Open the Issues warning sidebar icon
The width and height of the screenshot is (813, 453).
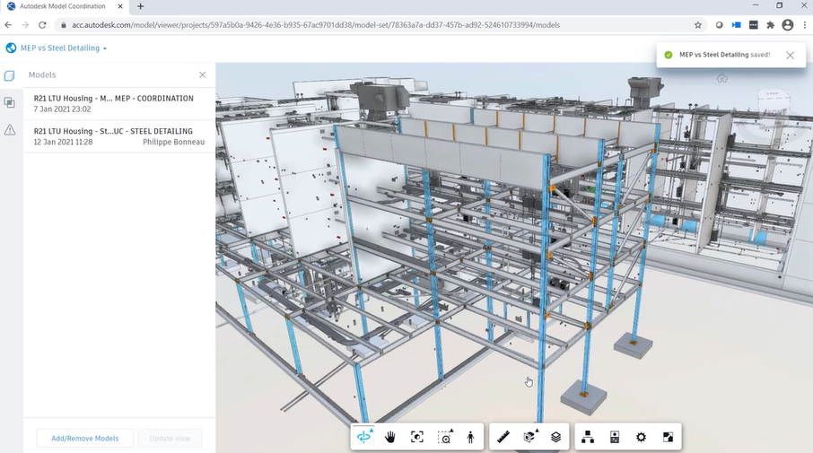9,129
